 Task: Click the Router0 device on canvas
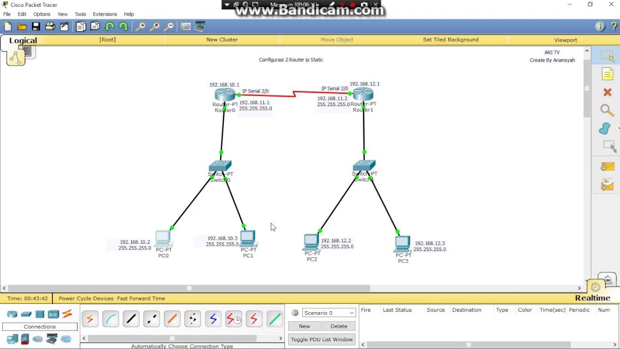point(225,95)
